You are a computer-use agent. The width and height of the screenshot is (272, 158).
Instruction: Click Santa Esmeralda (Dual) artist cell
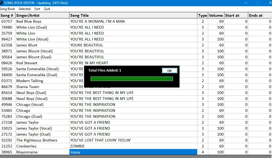pos(42,75)
